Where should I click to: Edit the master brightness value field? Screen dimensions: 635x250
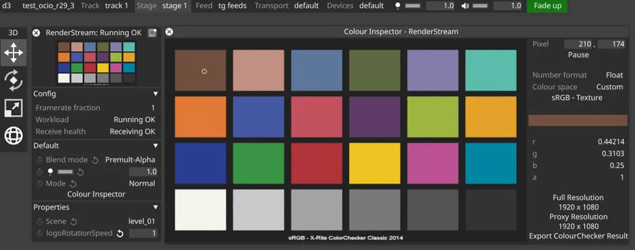pos(441,6)
